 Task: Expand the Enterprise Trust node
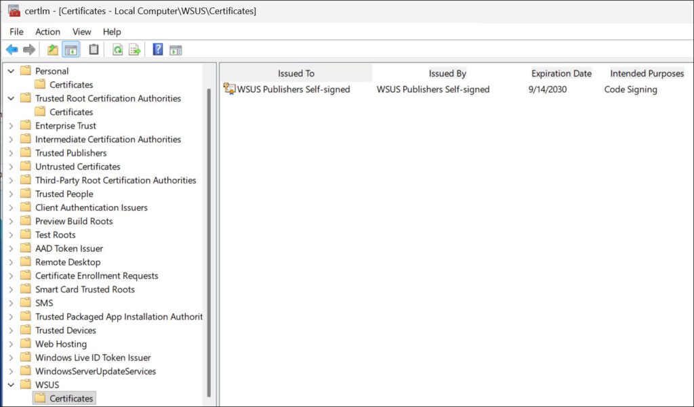tap(11, 126)
